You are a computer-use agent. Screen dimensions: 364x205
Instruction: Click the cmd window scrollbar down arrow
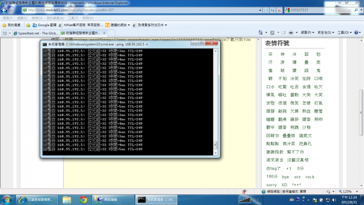(216, 153)
